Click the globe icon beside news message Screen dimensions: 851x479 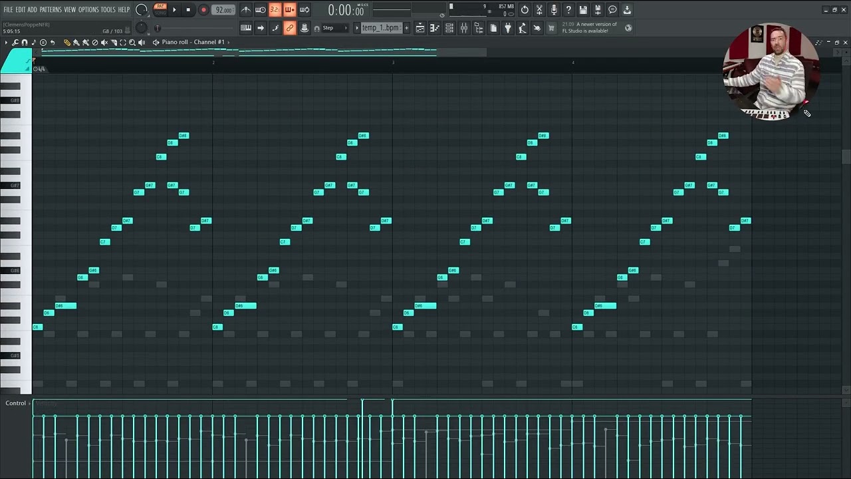[628, 28]
